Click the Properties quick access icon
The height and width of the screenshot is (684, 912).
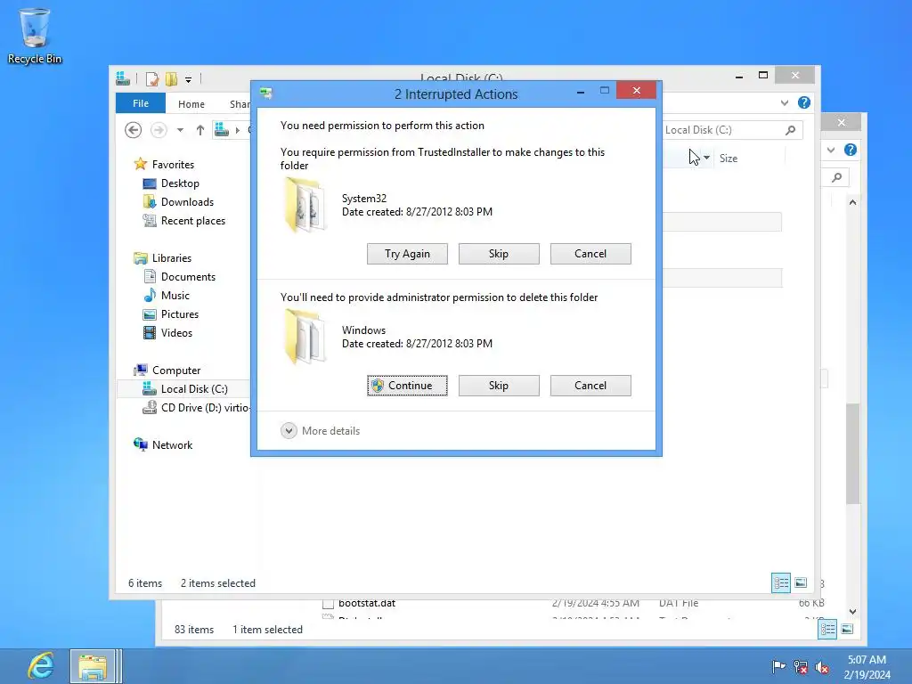[x=151, y=78]
